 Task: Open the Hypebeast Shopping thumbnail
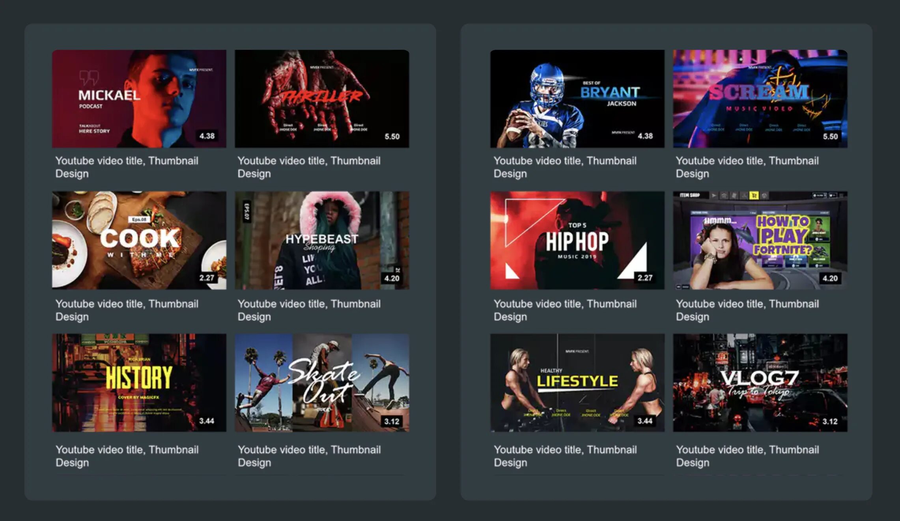pos(322,240)
